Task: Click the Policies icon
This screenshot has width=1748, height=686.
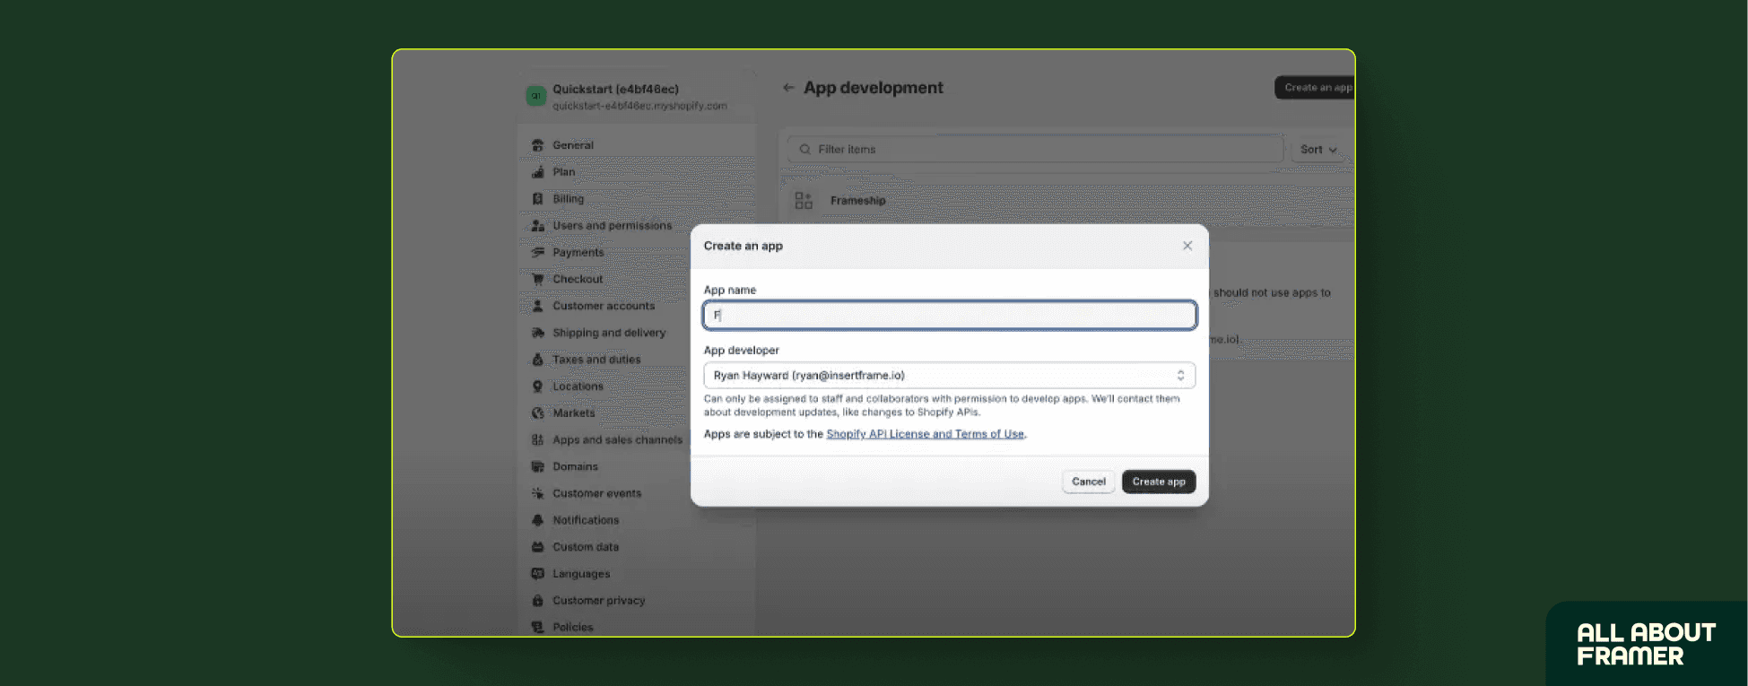Action: click(538, 628)
